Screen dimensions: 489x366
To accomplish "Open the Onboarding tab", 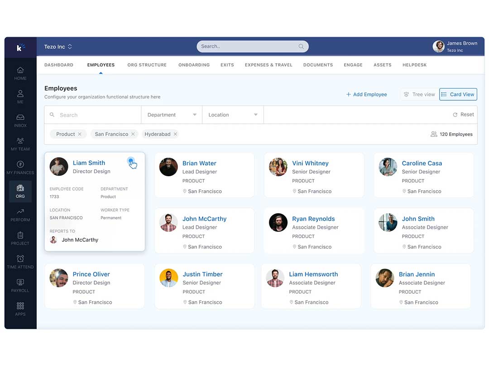I will point(194,65).
